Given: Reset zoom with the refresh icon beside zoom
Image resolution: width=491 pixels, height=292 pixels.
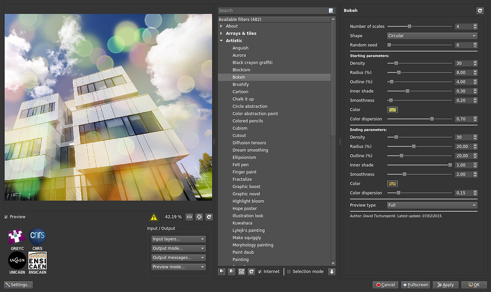Looking at the screenshot, I should pos(209,217).
